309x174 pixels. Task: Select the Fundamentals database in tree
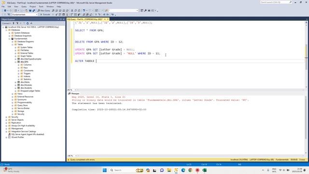(x=21, y=39)
